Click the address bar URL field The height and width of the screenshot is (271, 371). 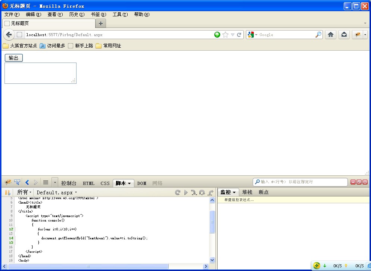[x=118, y=35]
